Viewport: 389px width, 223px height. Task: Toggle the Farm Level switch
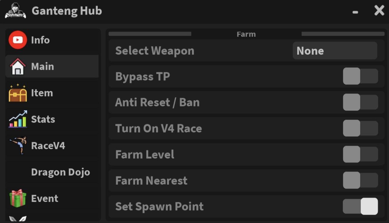tap(360, 155)
